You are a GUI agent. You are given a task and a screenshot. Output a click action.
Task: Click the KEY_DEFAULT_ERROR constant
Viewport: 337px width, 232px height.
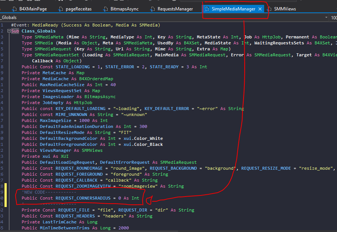[167, 109]
